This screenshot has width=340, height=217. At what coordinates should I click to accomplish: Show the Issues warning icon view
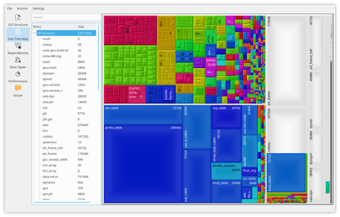pyautogui.click(x=18, y=88)
